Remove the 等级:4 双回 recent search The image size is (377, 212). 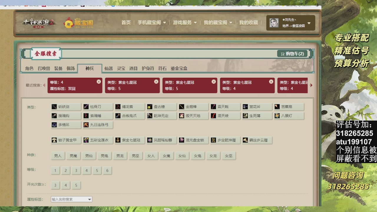(99, 82)
